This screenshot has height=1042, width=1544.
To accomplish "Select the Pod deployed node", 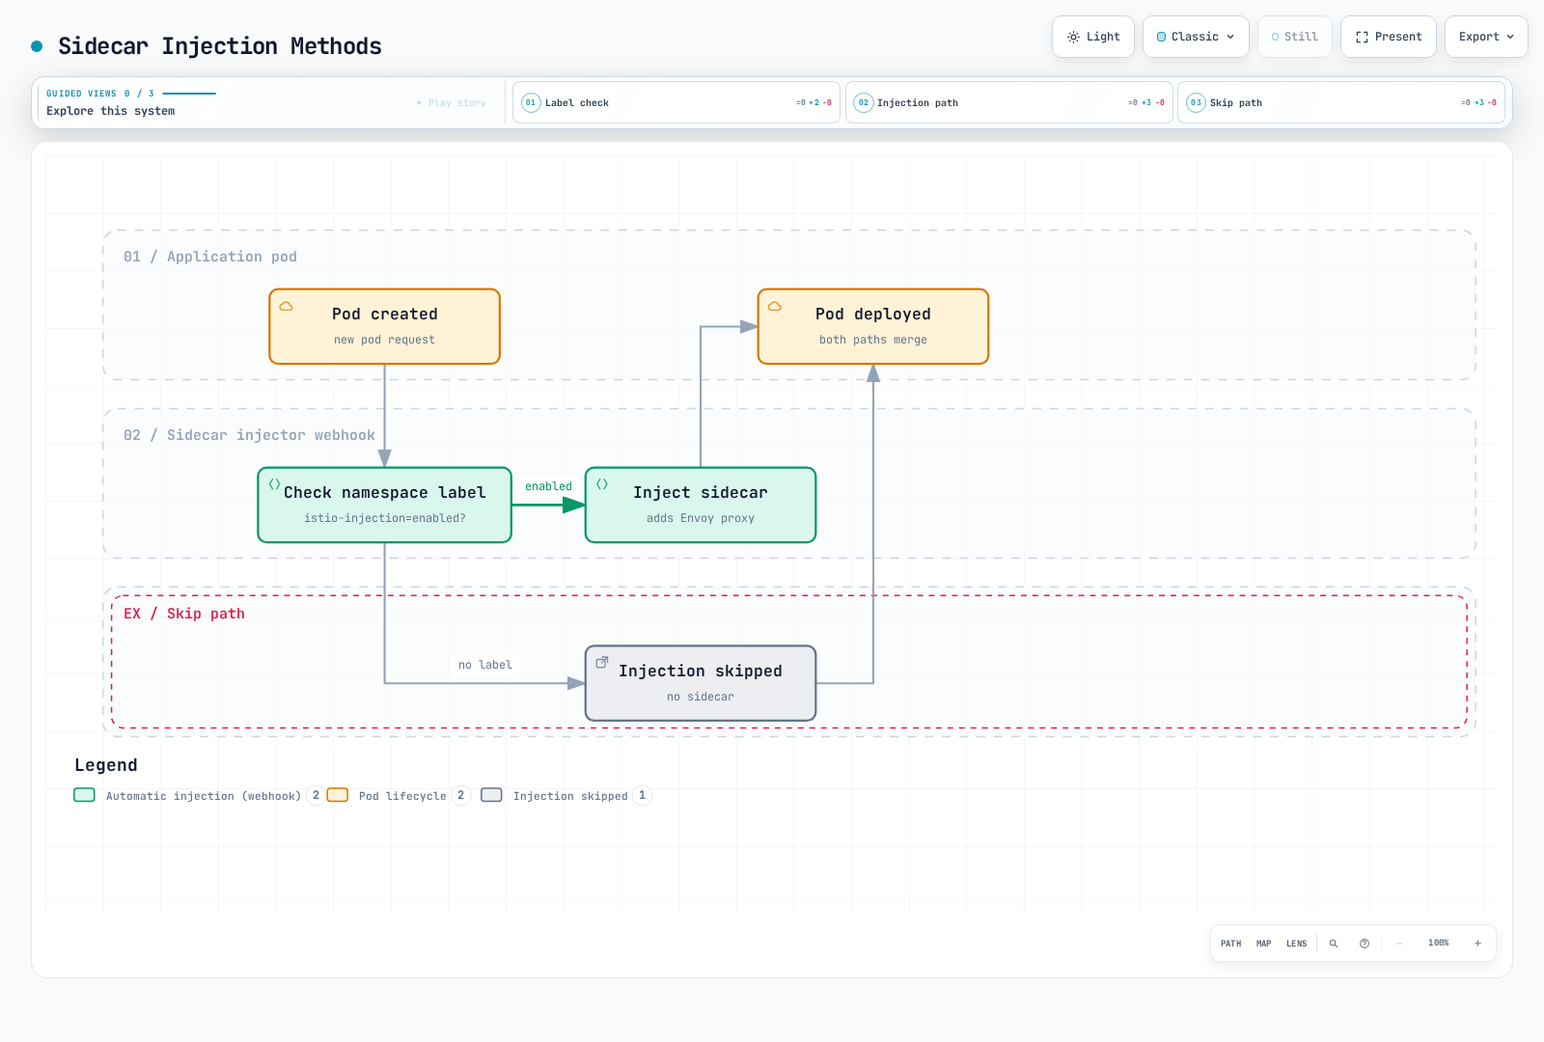I will (x=873, y=326).
